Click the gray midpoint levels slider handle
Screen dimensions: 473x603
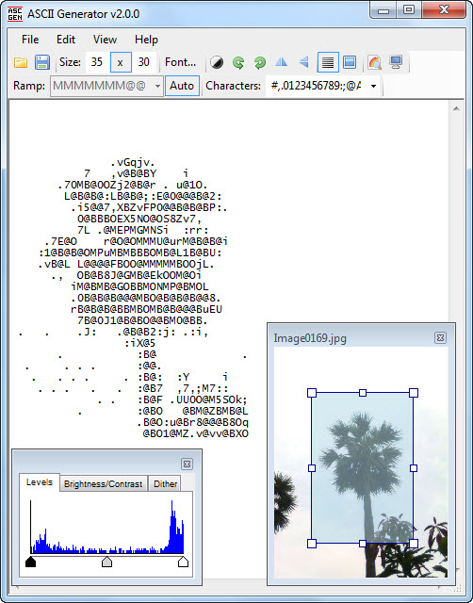click(x=106, y=562)
